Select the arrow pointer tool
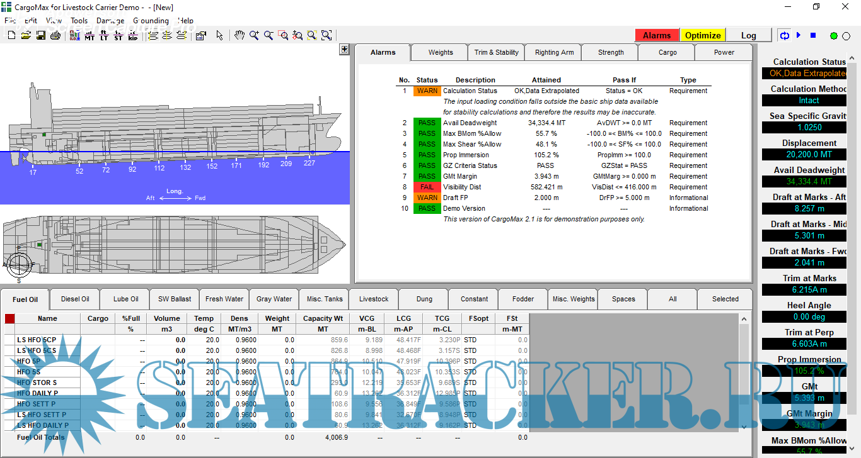The image size is (861, 458). click(x=219, y=36)
